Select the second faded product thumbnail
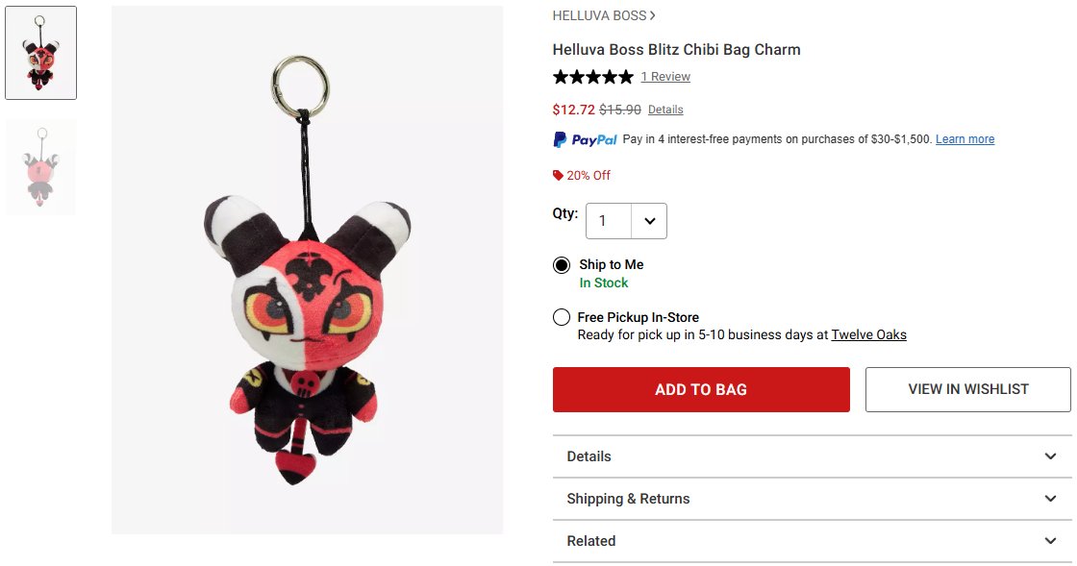Image resolution: width=1077 pixels, height=566 pixels. click(40, 166)
